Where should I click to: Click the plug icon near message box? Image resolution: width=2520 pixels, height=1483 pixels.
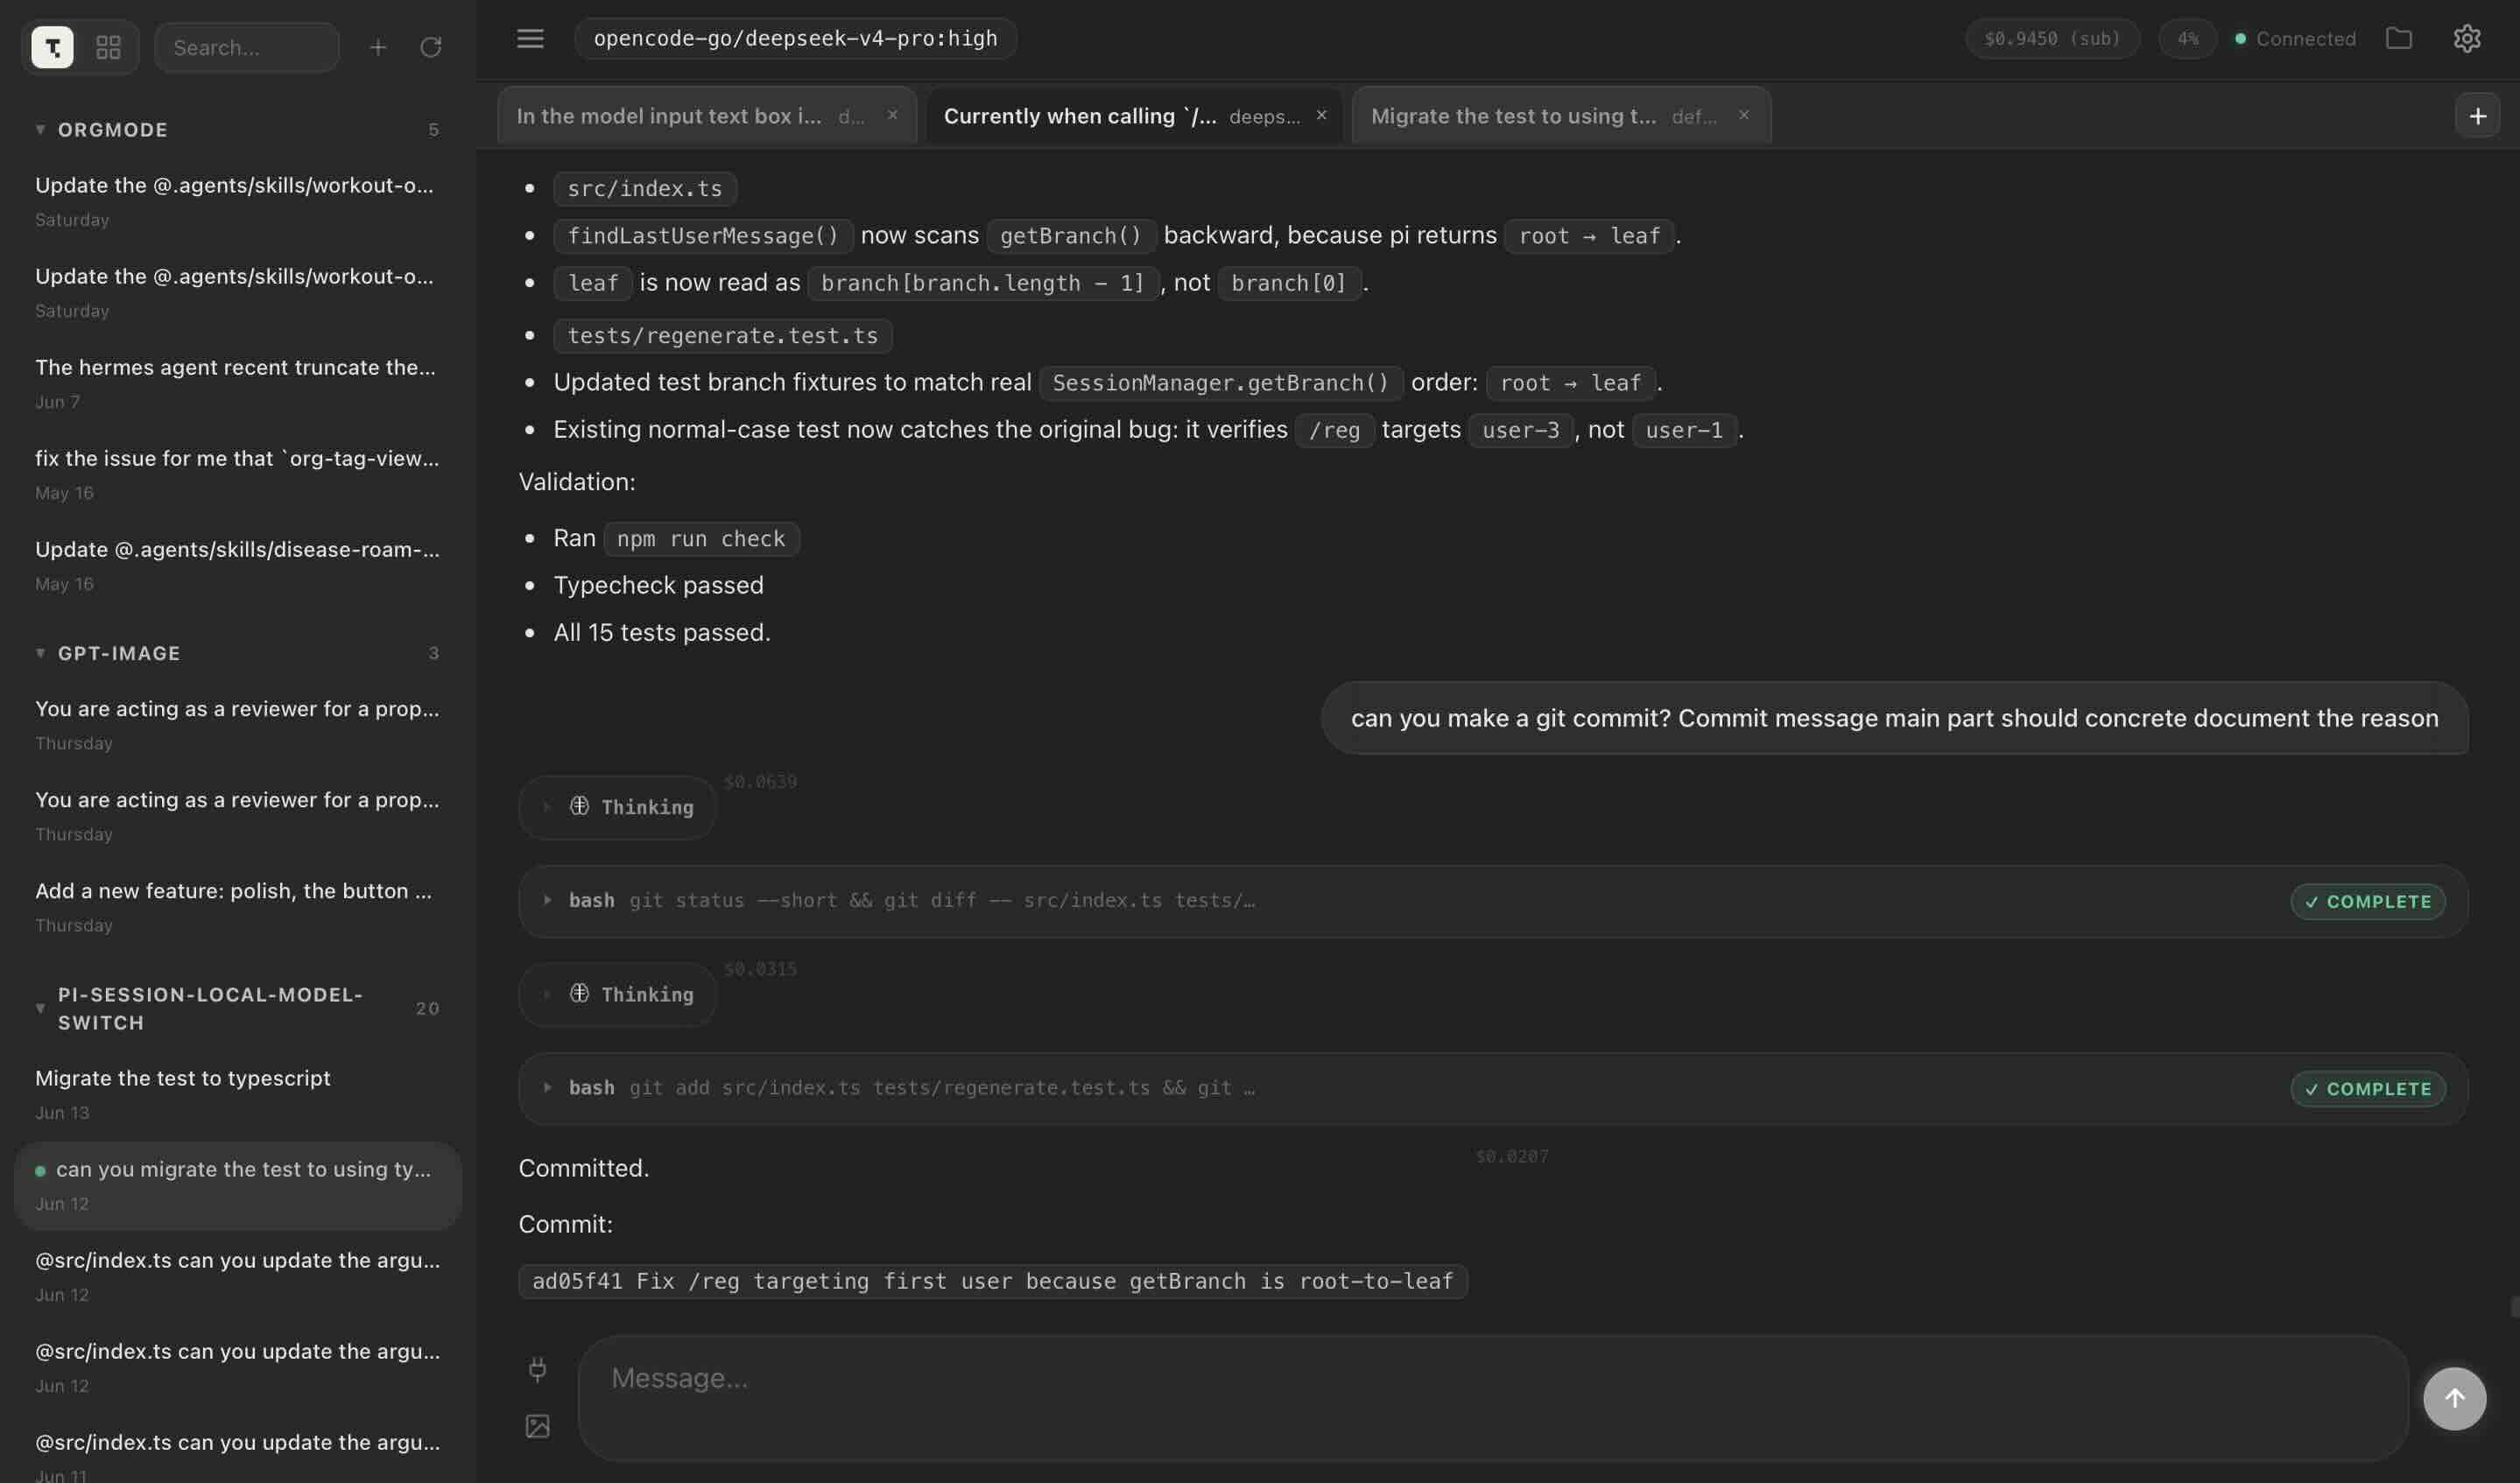pyautogui.click(x=537, y=1369)
